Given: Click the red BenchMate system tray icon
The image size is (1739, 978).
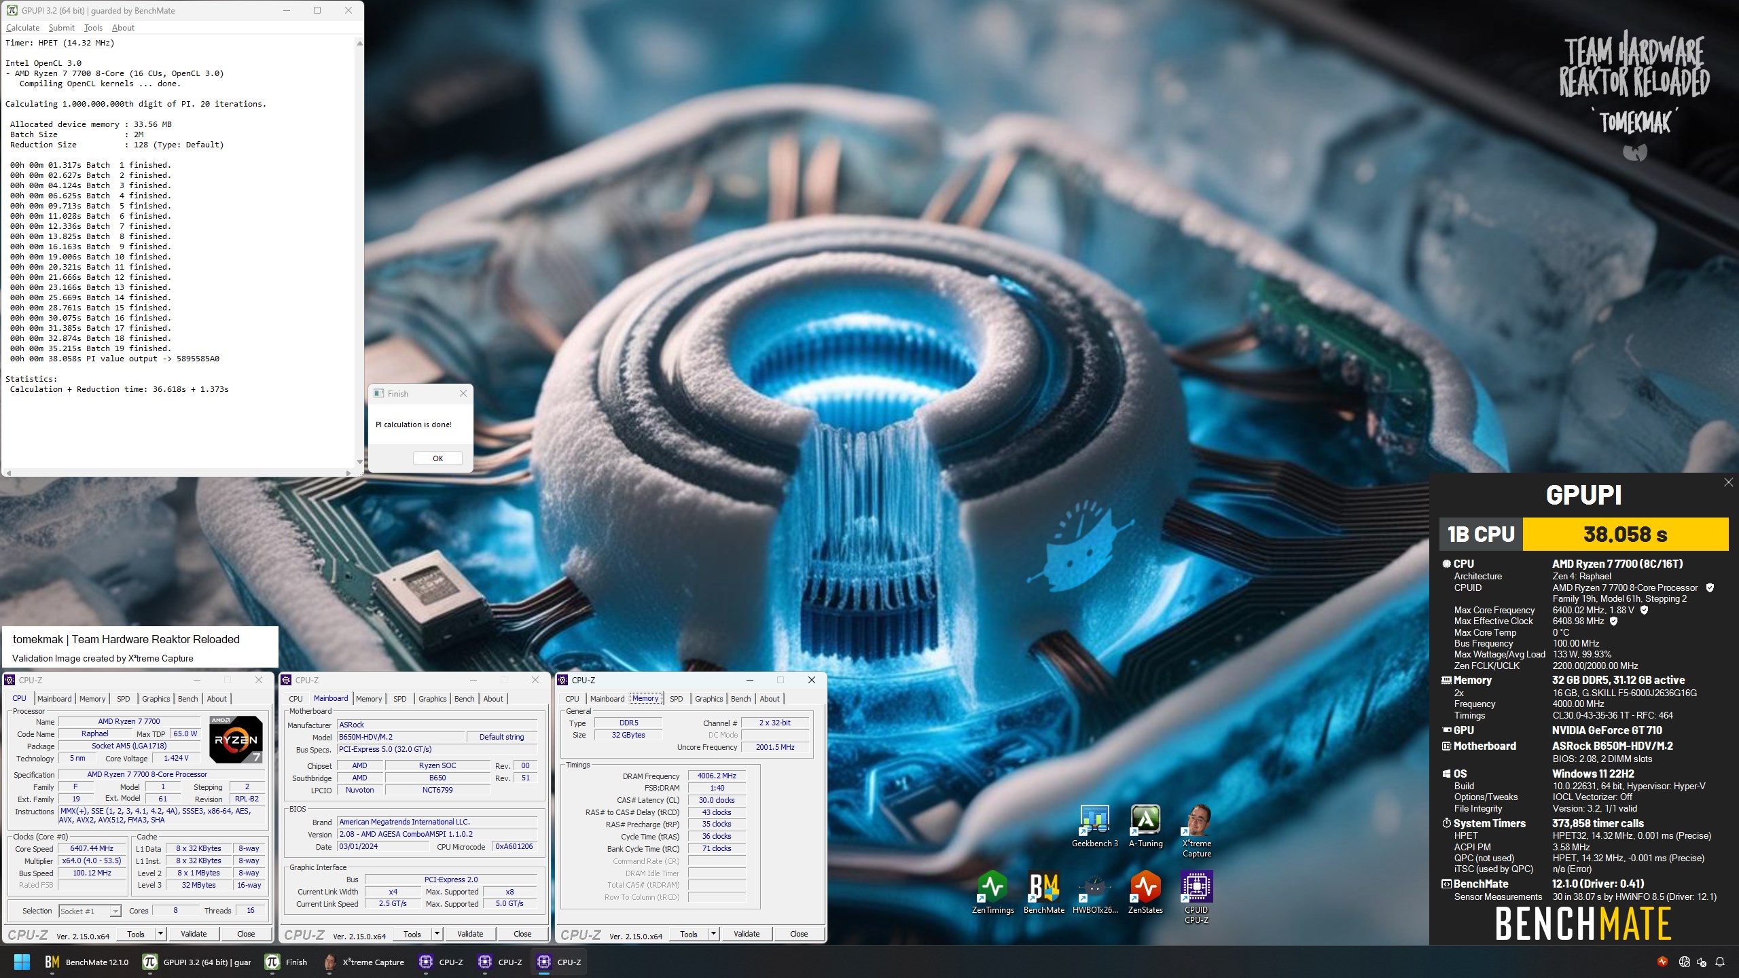Looking at the screenshot, I should point(1662,962).
